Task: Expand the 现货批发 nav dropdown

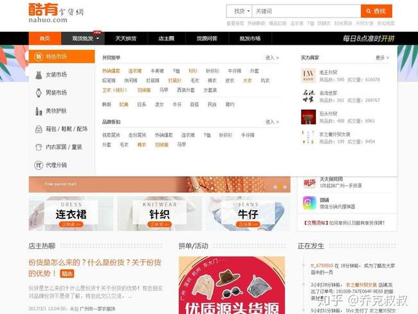Action: [83, 38]
